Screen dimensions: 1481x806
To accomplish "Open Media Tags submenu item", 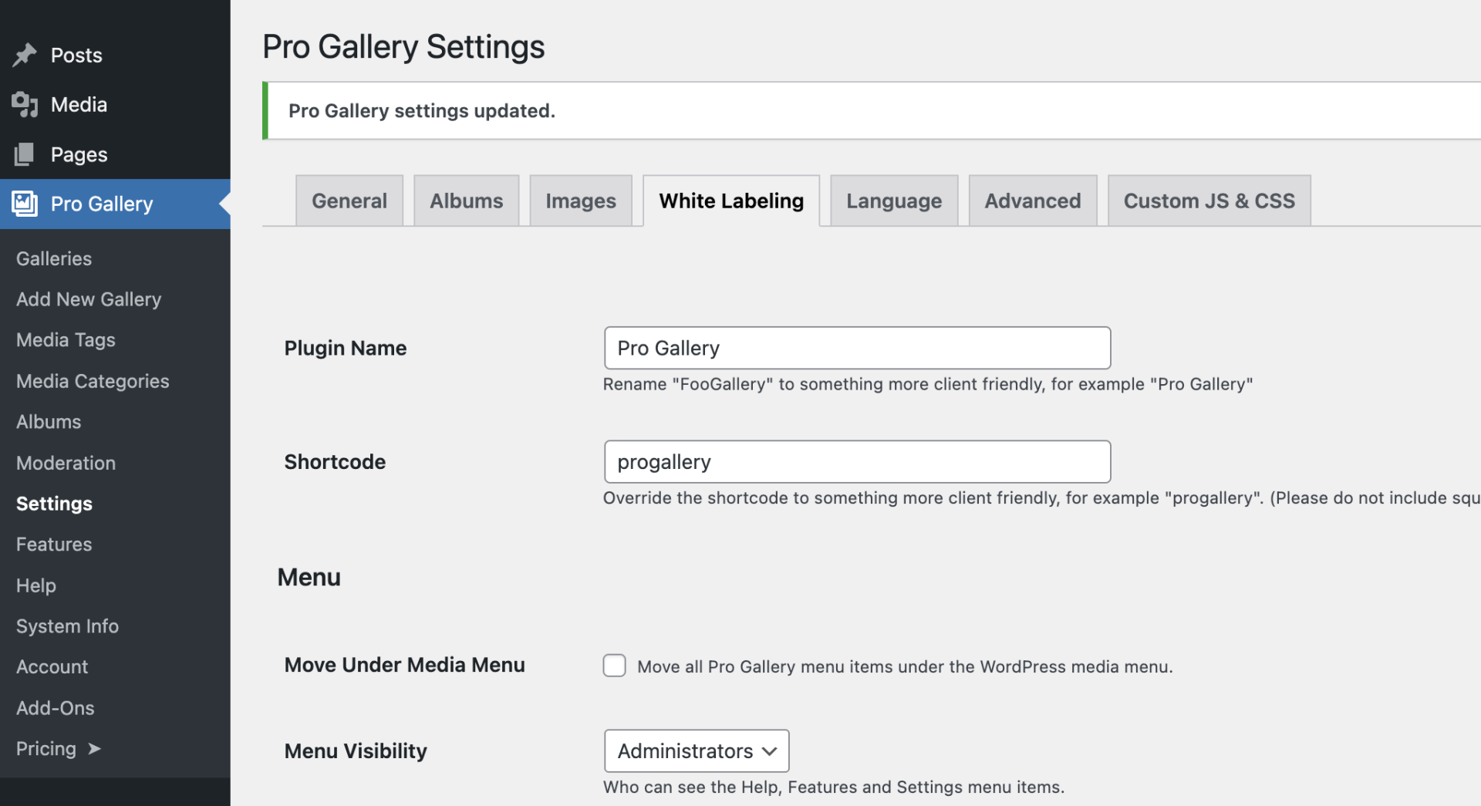I will 66,340.
